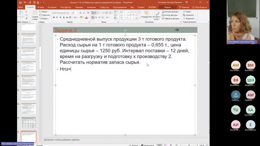Increase font size with A-up icon
The width and height of the screenshot is (260, 146).
80,13
